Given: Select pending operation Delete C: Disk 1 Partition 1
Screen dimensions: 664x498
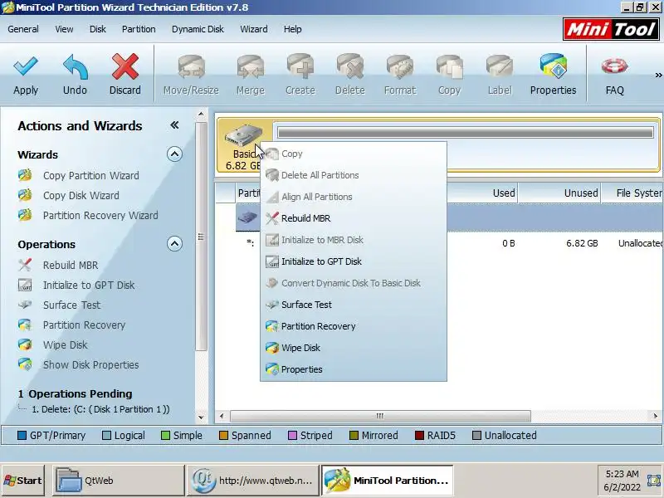Looking at the screenshot, I should coord(100,409).
